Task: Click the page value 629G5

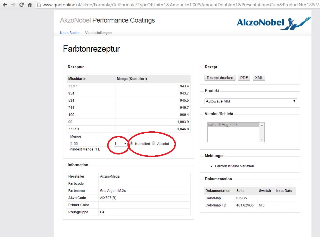Action: 241,198
